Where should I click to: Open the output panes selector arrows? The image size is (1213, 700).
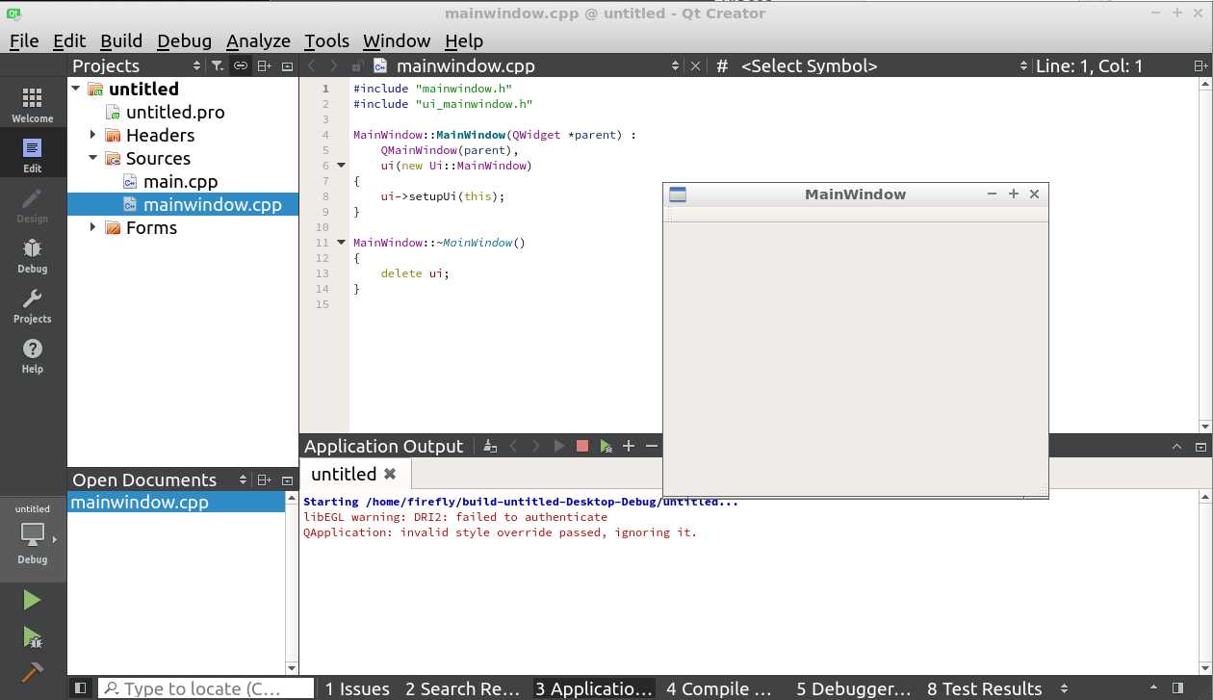(1064, 688)
